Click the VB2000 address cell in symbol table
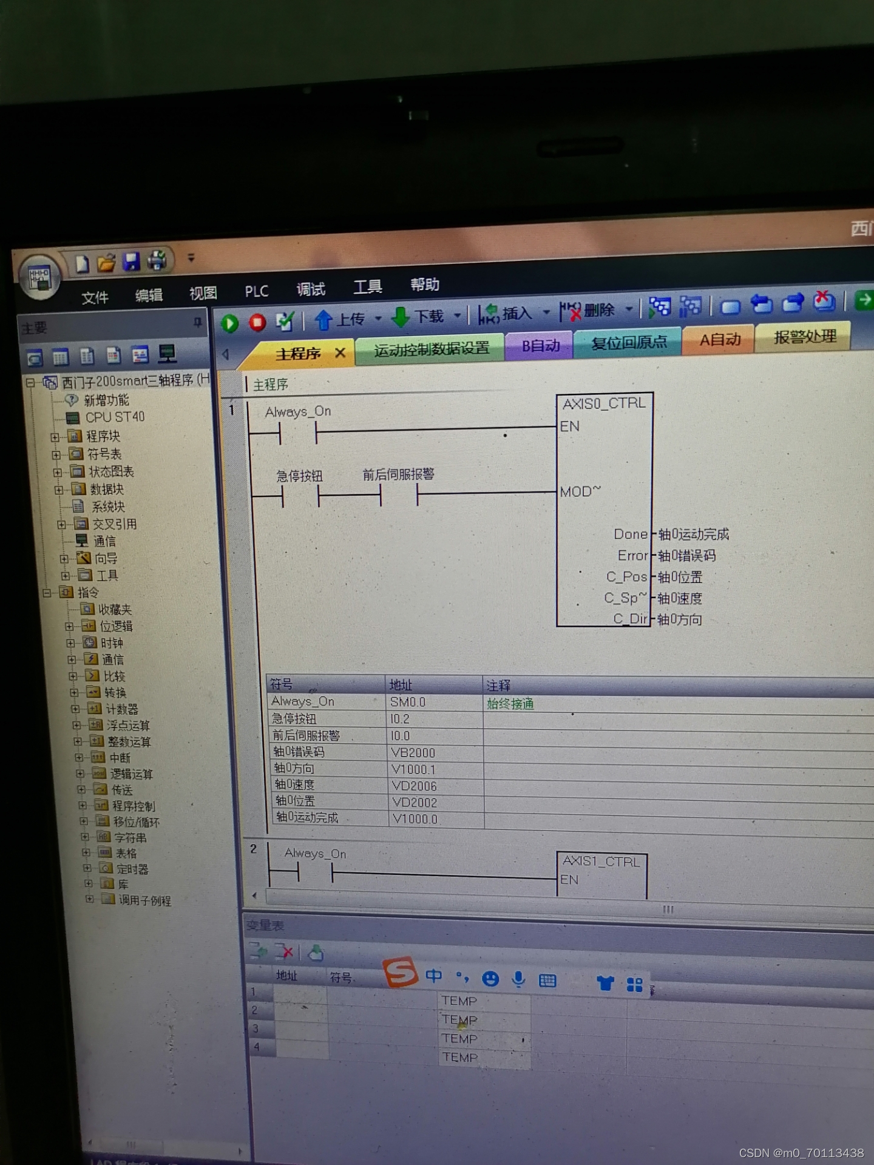This screenshot has height=1165, width=874. [435, 752]
